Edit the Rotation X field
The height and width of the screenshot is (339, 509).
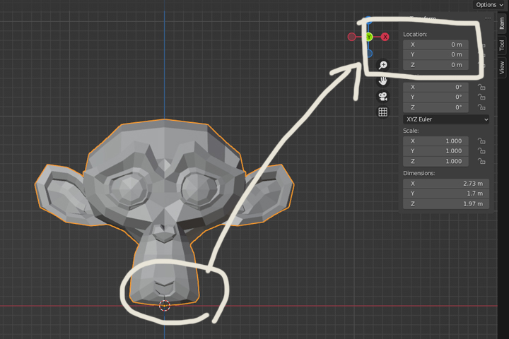click(435, 87)
